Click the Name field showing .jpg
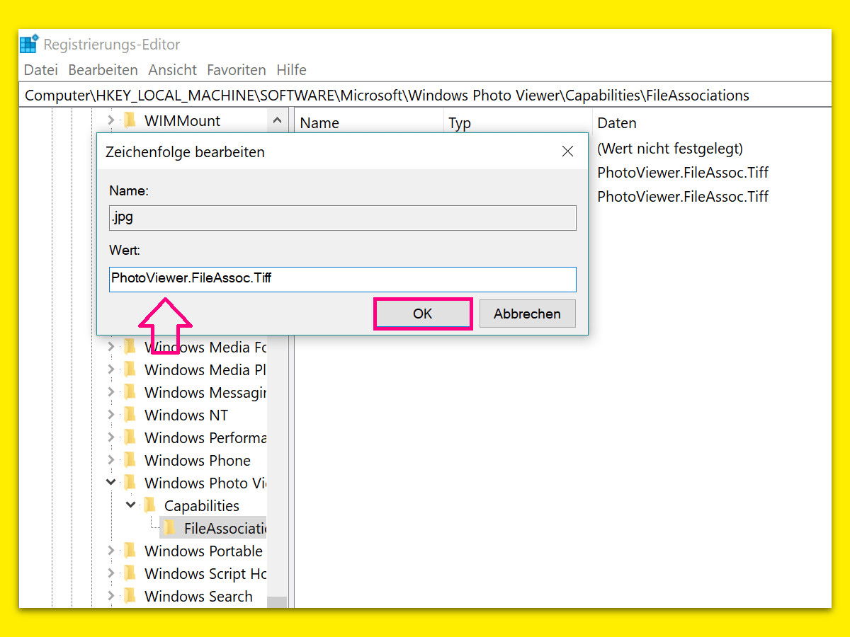Viewport: 850px width, 637px height. (343, 218)
